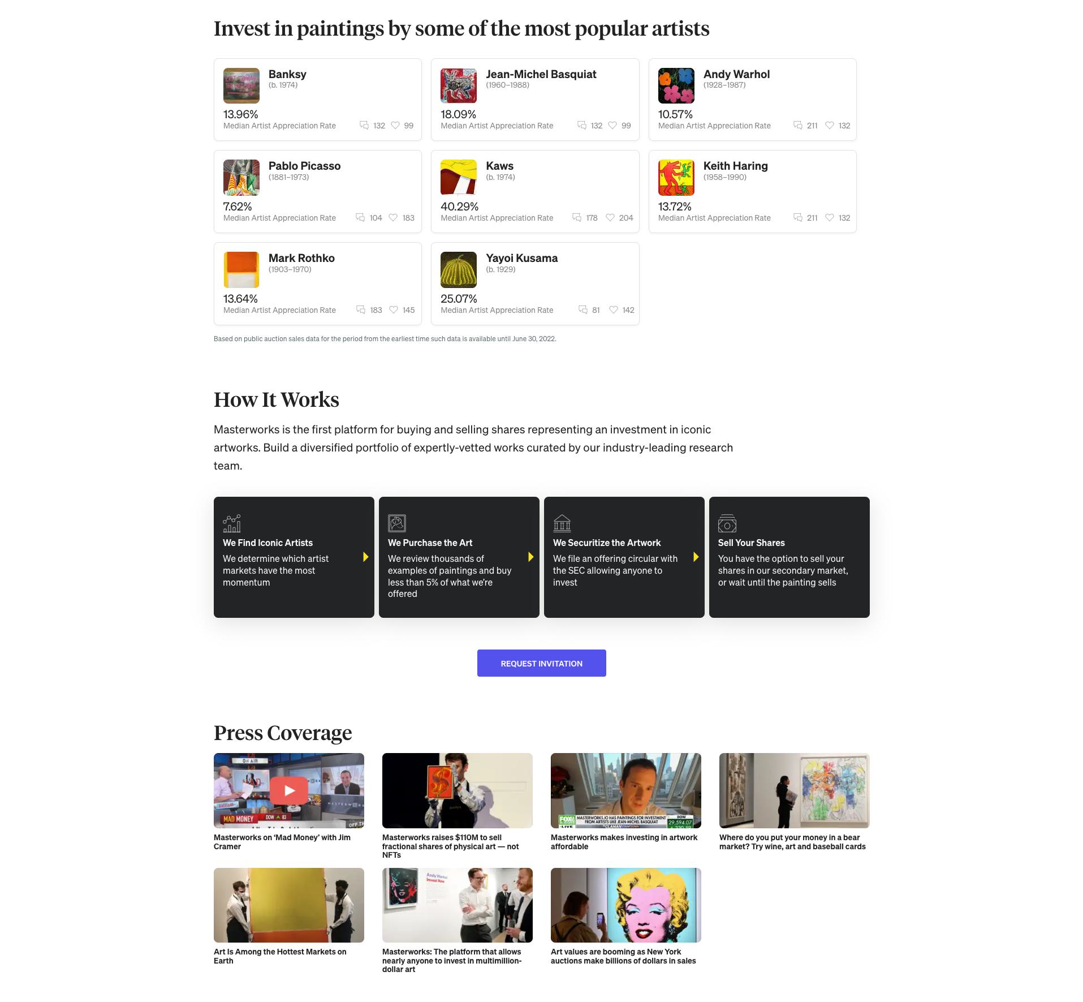Open the Jean-Michel Basquiat artist name
The width and height of the screenshot is (1083, 1002).
541,74
